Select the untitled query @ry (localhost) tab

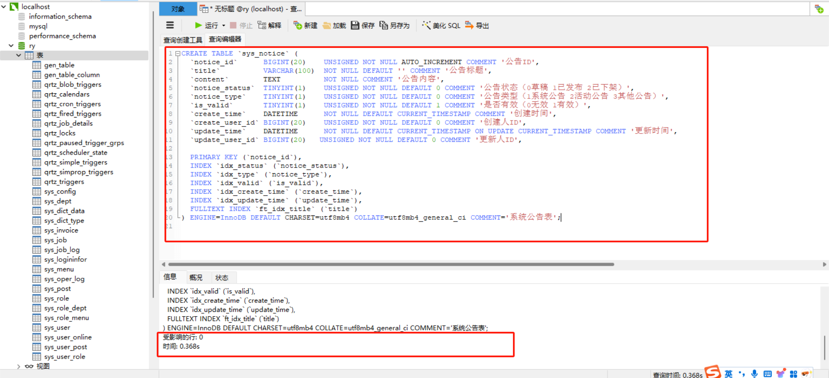point(251,9)
